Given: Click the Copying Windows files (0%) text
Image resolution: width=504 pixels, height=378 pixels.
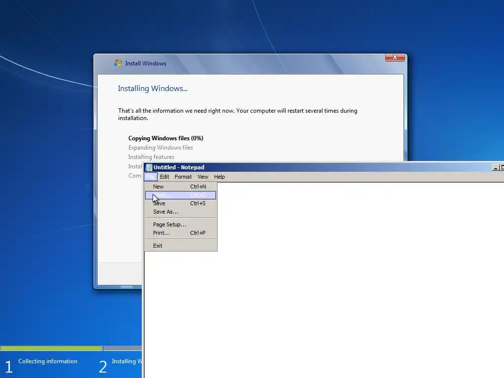Looking at the screenshot, I should click(165, 138).
